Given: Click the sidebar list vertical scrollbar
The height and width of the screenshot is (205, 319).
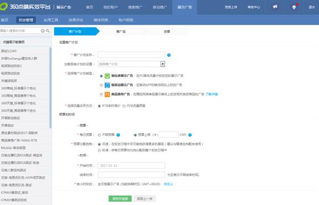Looking at the screenshot, I should pyautogui.click(x=50, y=87).
